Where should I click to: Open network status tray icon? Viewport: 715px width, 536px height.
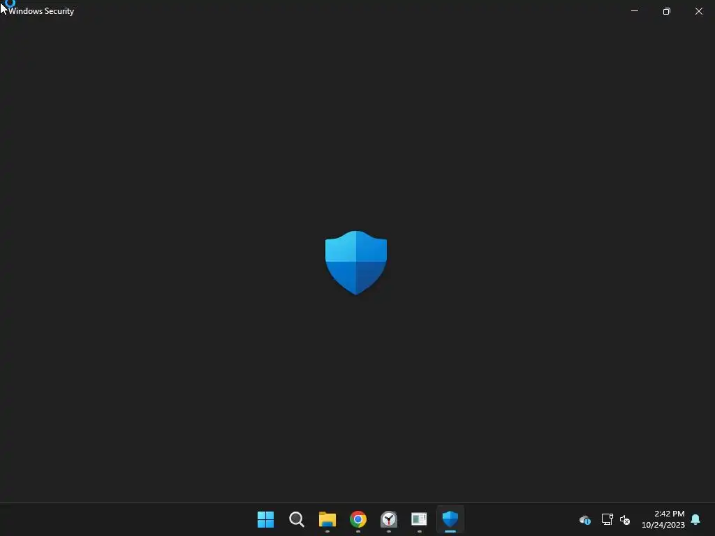click(x=607, y=519)
